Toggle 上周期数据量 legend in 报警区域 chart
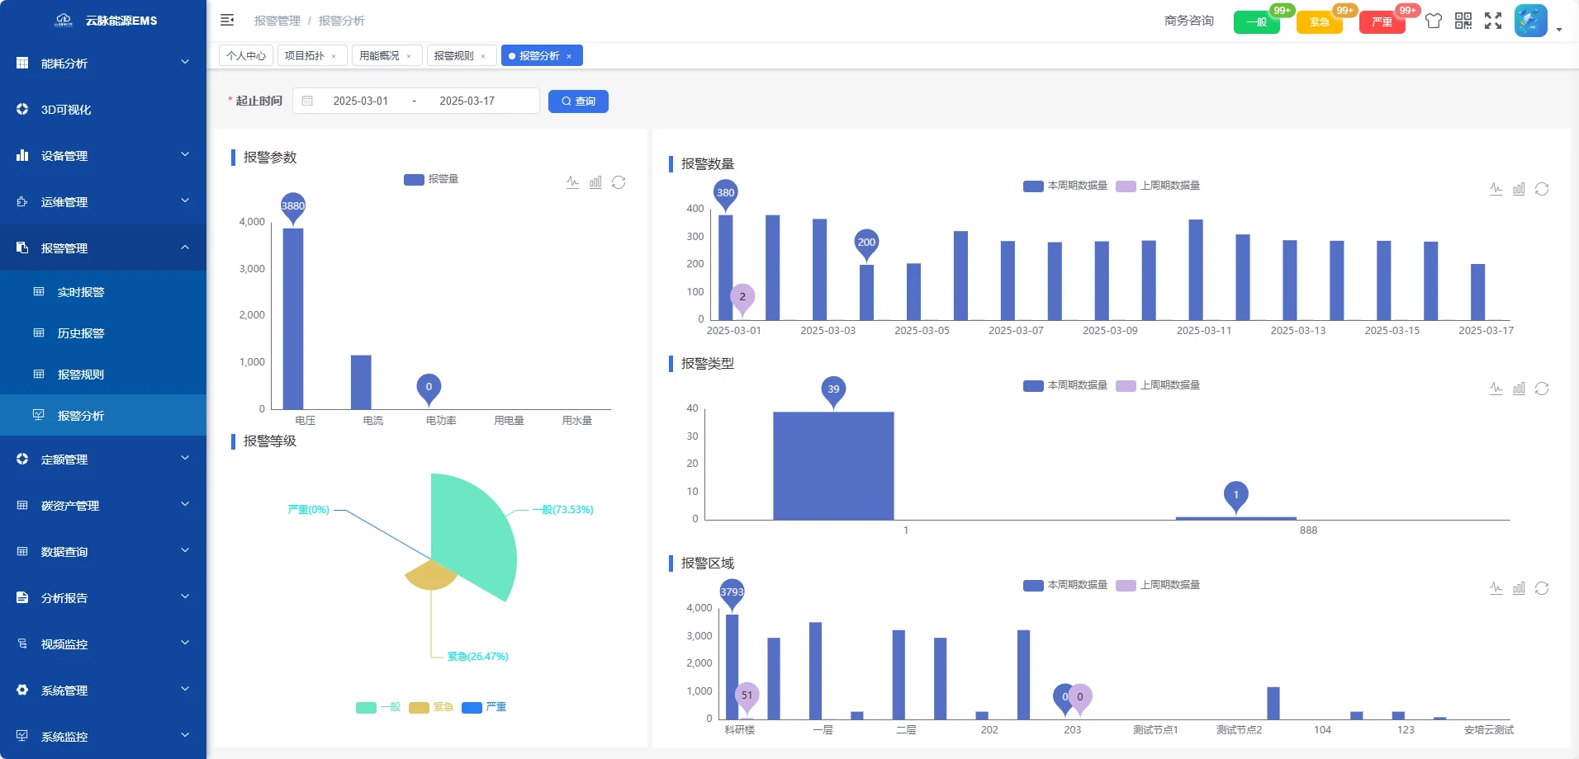1579x759 pixels. [x=1158, y=585]
